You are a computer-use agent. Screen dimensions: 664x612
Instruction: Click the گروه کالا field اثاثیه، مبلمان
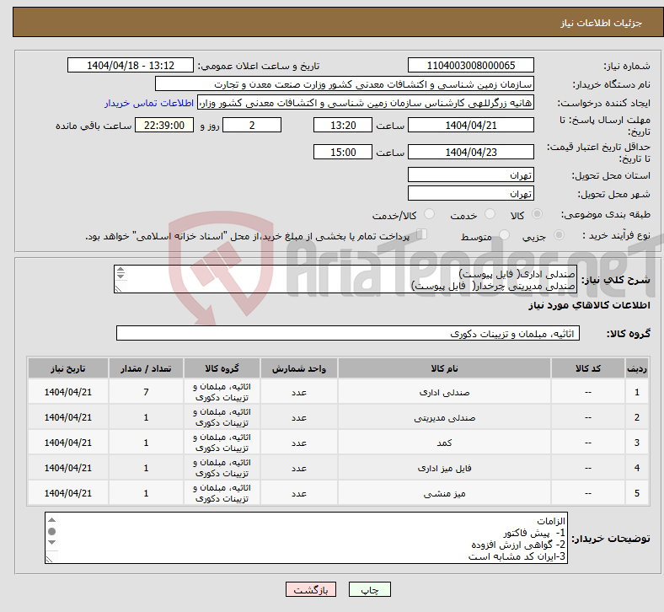click(348, 333)
